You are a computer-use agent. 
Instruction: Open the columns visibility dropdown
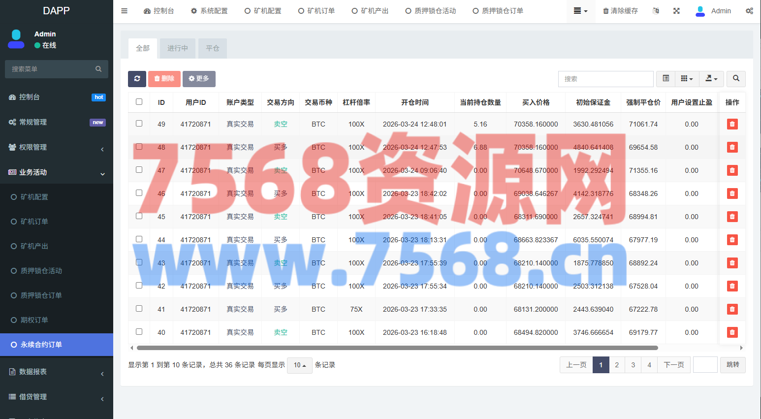click(x=687, y=79)
